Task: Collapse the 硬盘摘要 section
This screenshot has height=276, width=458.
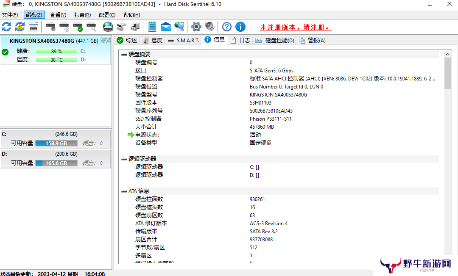Action: [124, 55]
